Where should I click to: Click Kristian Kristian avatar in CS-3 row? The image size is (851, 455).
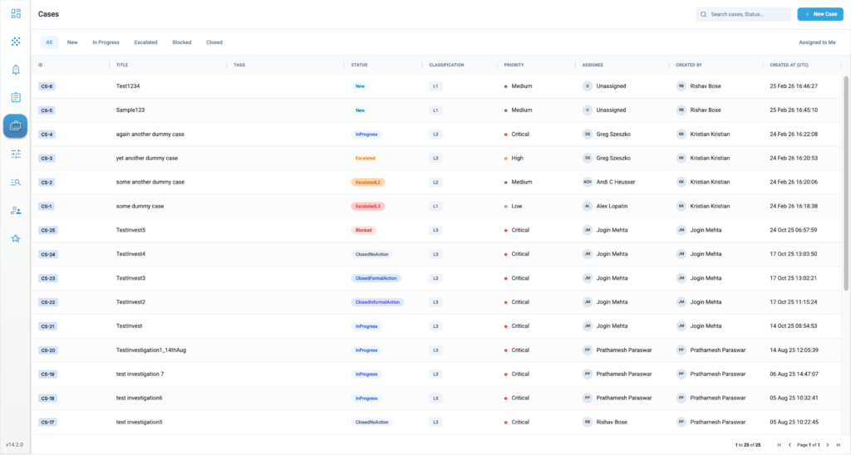click(x=681, y=159)
